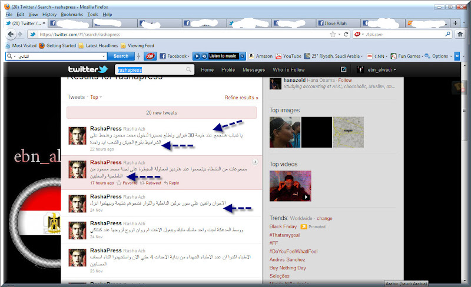471x287 pixels.
Task: Open the Tools menu
Action: (93, 15)
